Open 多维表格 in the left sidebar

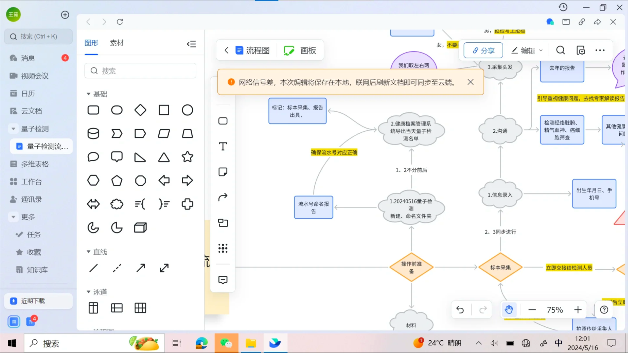click(35, 164)
